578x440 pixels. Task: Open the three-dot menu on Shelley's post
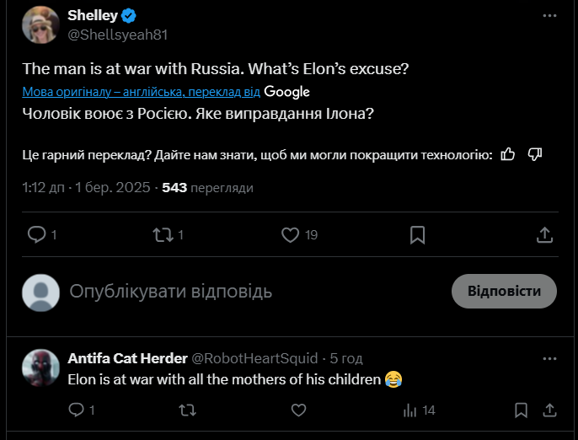(x=549, y=15)
